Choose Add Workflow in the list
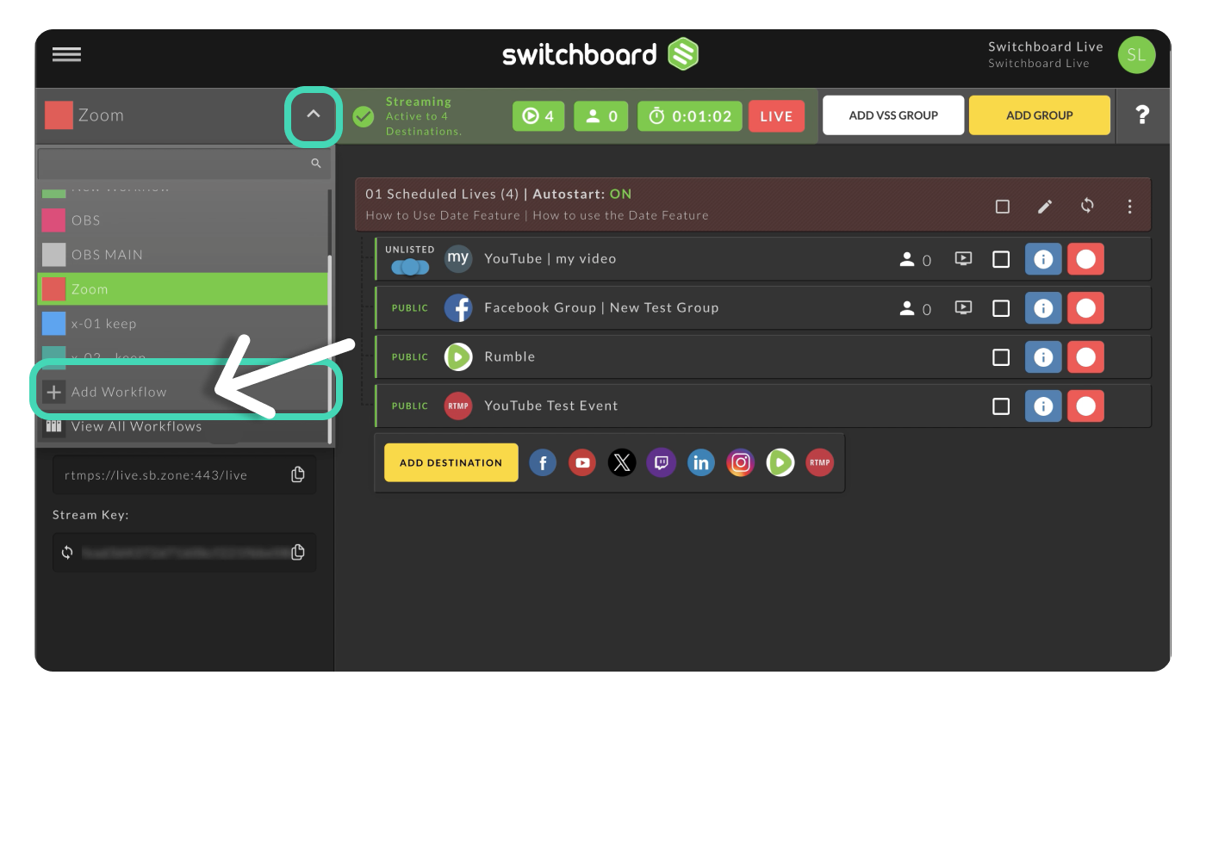The width and height of the screenshot is (1206, 861). pos(183,392)
